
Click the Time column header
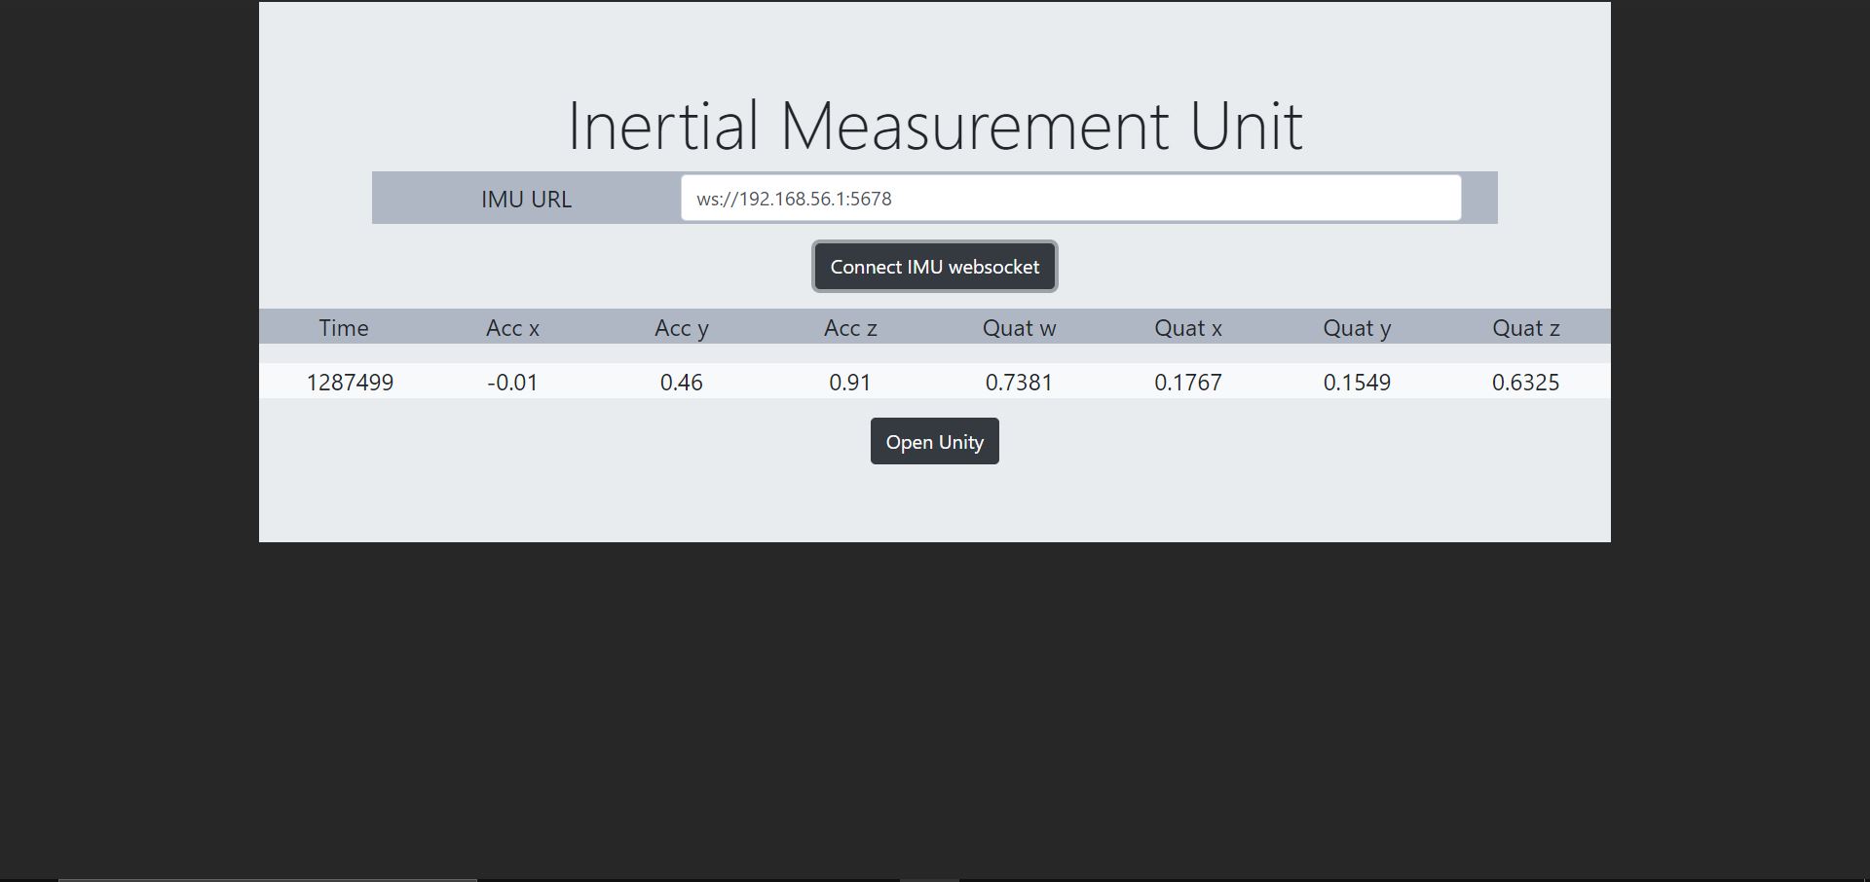(344, 328)
